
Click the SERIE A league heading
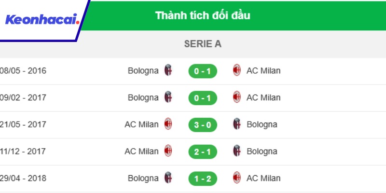tap(203, 44)
